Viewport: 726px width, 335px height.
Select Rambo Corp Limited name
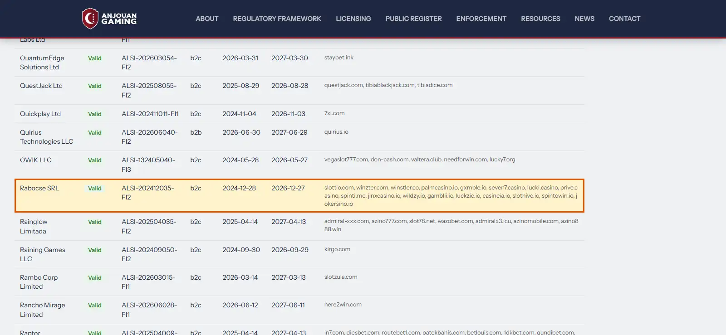coord(39,282)
